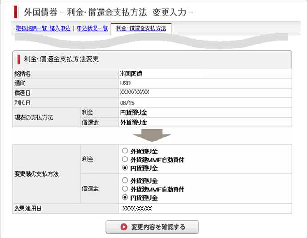
Task: Go to the 申込状況一覧 link
Action: (x=92, y=28)
